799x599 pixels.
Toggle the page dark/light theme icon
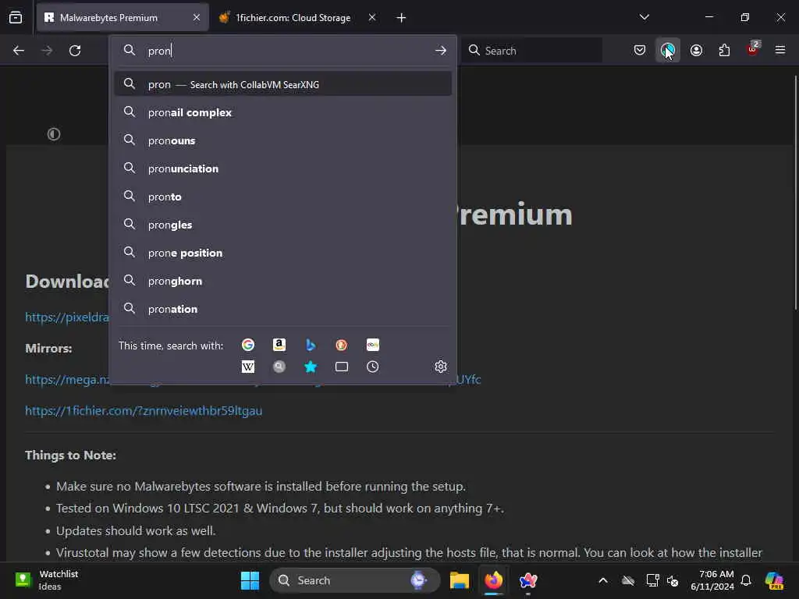click(54, 134)
